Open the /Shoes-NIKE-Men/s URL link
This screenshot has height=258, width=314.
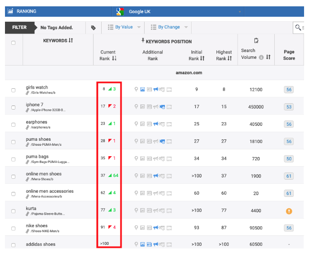[x=45, y=231]
